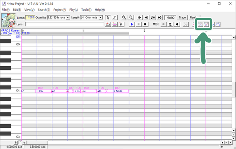The image size is (236, 149).
Task: Pause playback with the pause button
Action: pos(138,24)
